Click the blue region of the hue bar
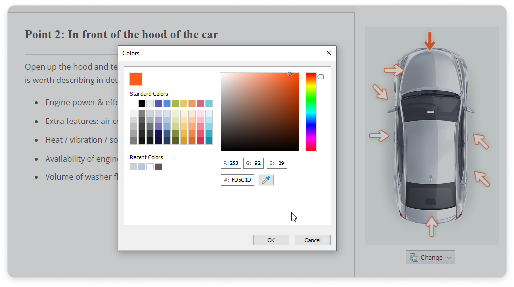 click(310, 123)
